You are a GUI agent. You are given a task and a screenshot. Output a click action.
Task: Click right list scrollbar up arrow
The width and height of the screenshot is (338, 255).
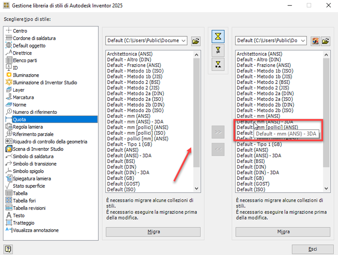pyautogui.click(x=327, y=55)
